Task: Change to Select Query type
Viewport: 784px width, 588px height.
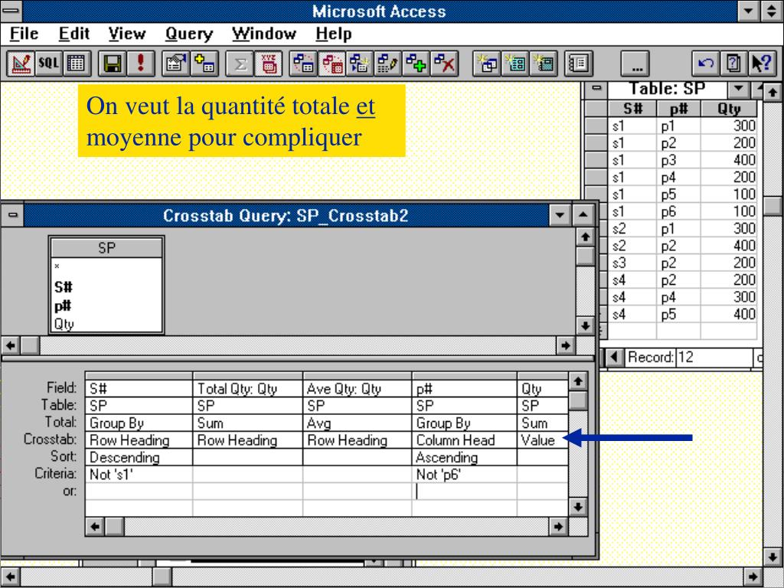Action: tap(303, 64)
